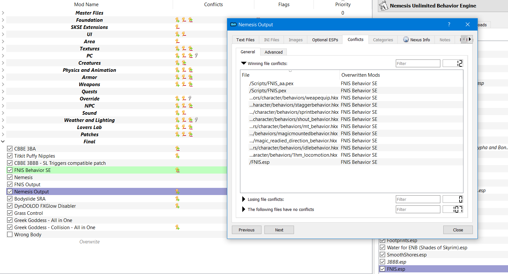Click the Close button in the dialog
The image size is (508, 274).
point(458,230)
